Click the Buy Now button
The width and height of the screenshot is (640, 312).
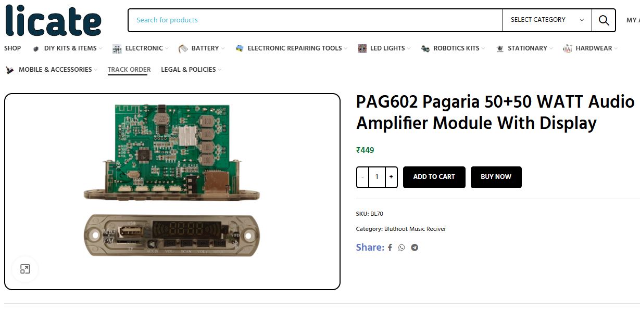click(496, 177)
